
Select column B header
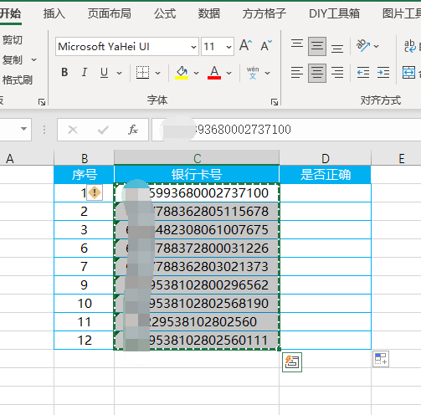pyautogui.click(x=84, y=158)
